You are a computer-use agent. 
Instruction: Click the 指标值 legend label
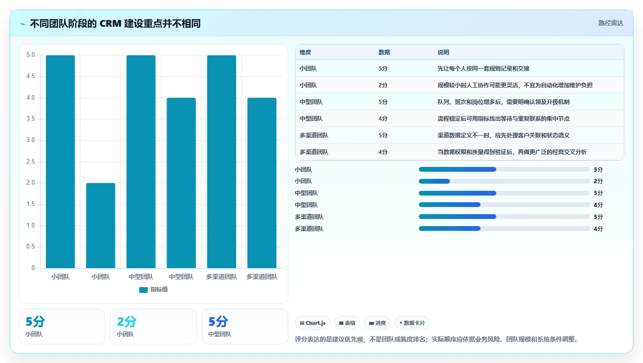[159, 290]
